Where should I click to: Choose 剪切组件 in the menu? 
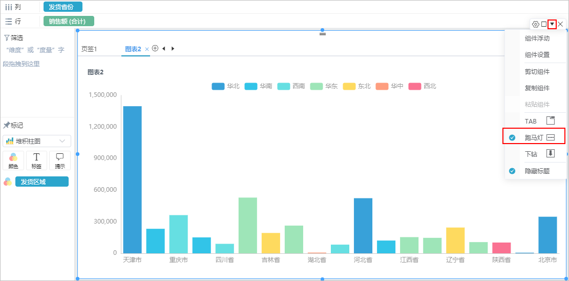537,72
